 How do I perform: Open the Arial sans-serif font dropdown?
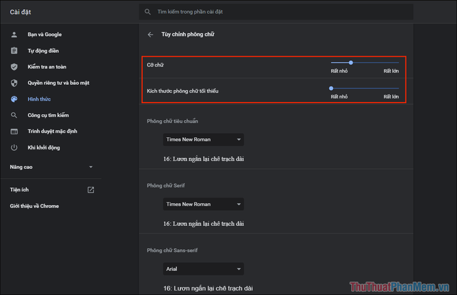[204, 269]
